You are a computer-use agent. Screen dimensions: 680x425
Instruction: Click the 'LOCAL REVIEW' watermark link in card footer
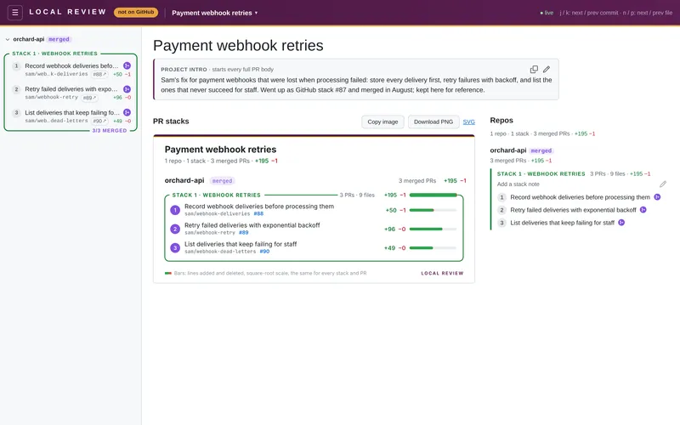[x=442, y=273]
